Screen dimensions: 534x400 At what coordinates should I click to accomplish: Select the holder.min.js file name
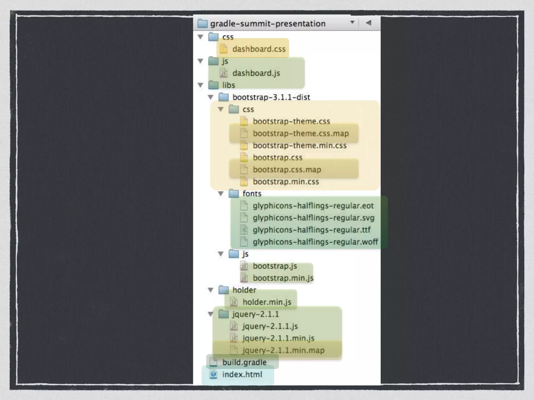(x=267, y=302)
